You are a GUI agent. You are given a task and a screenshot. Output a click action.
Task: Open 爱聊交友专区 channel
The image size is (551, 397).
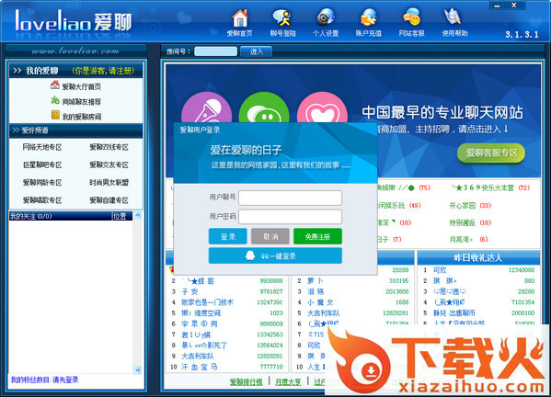109,164
